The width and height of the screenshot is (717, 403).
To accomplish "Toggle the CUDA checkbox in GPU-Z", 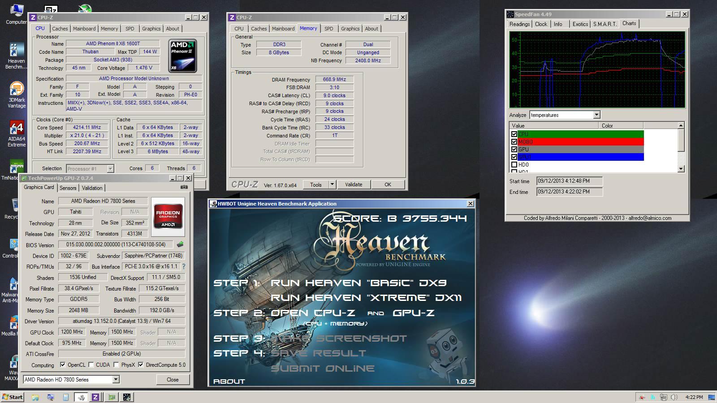I will click(91, 364).
